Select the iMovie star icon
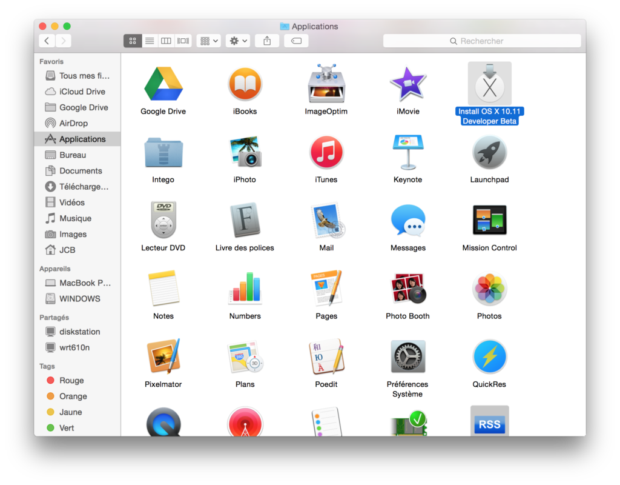 tap(407, 84)
